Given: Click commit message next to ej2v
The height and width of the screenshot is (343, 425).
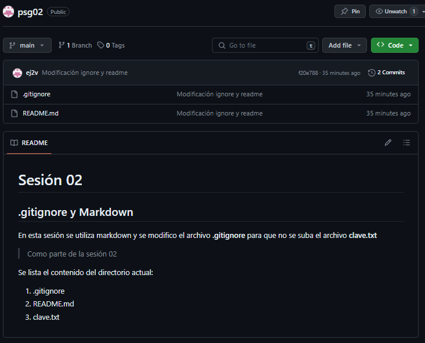Looking at the screenshot, I should [x=85, y=73].
